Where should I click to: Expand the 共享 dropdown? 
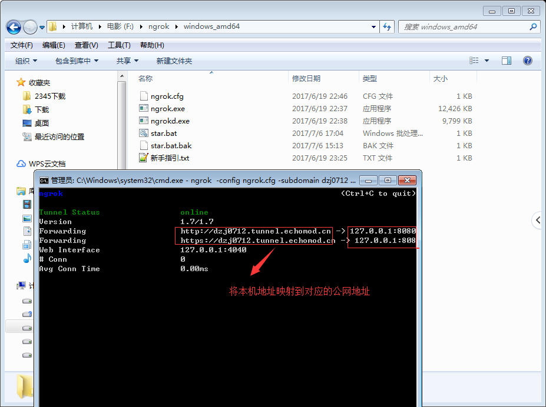coord(127,61)
